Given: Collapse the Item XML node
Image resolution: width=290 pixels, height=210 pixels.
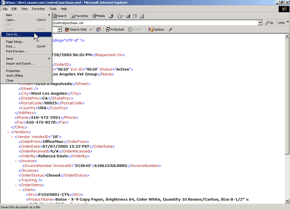Looking at the screenshot, I should click(x=19, y=190).
